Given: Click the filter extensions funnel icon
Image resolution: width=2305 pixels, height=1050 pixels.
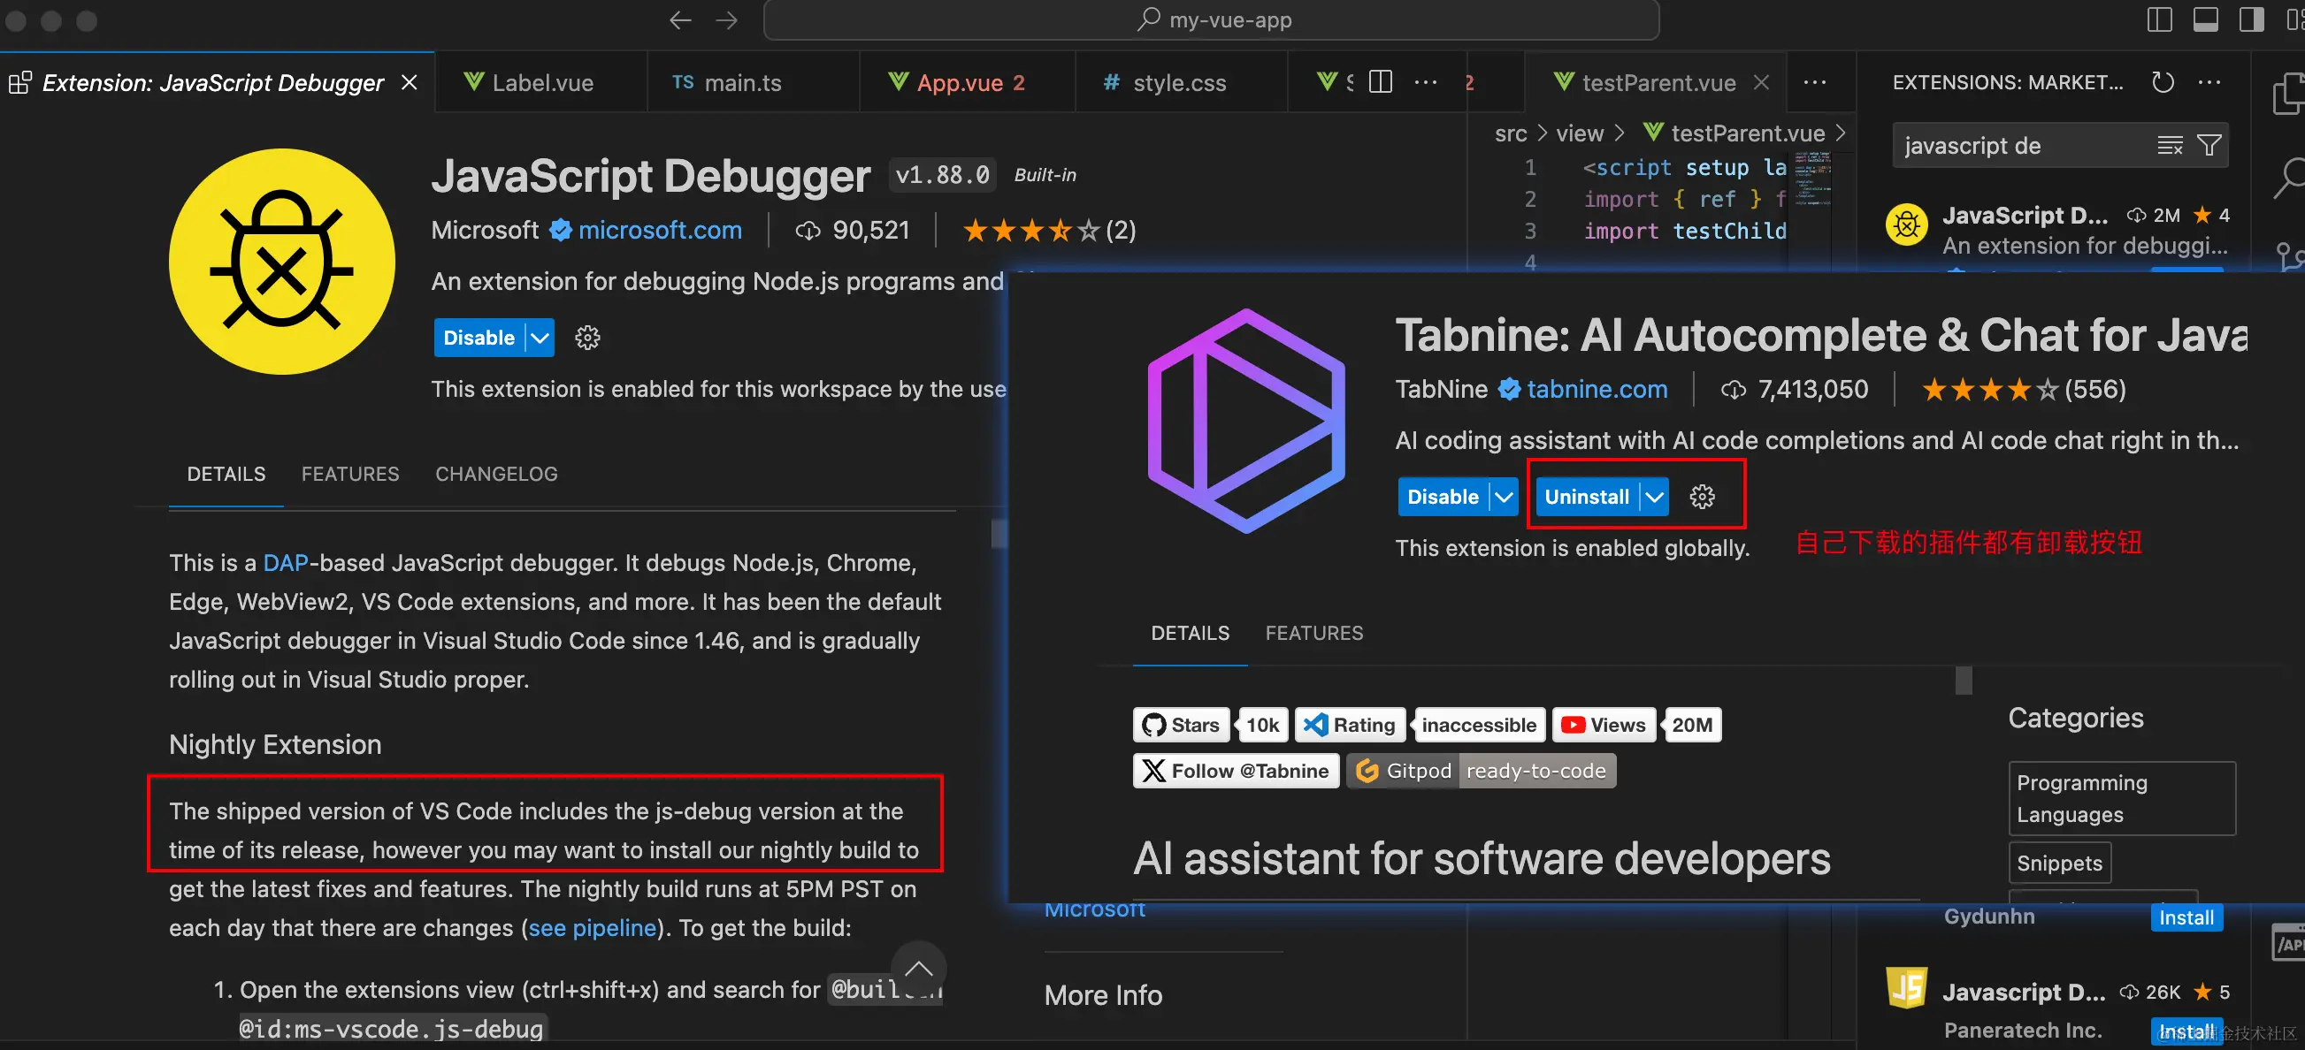Looking at the screenshot, I should (x=2209, y=146).
